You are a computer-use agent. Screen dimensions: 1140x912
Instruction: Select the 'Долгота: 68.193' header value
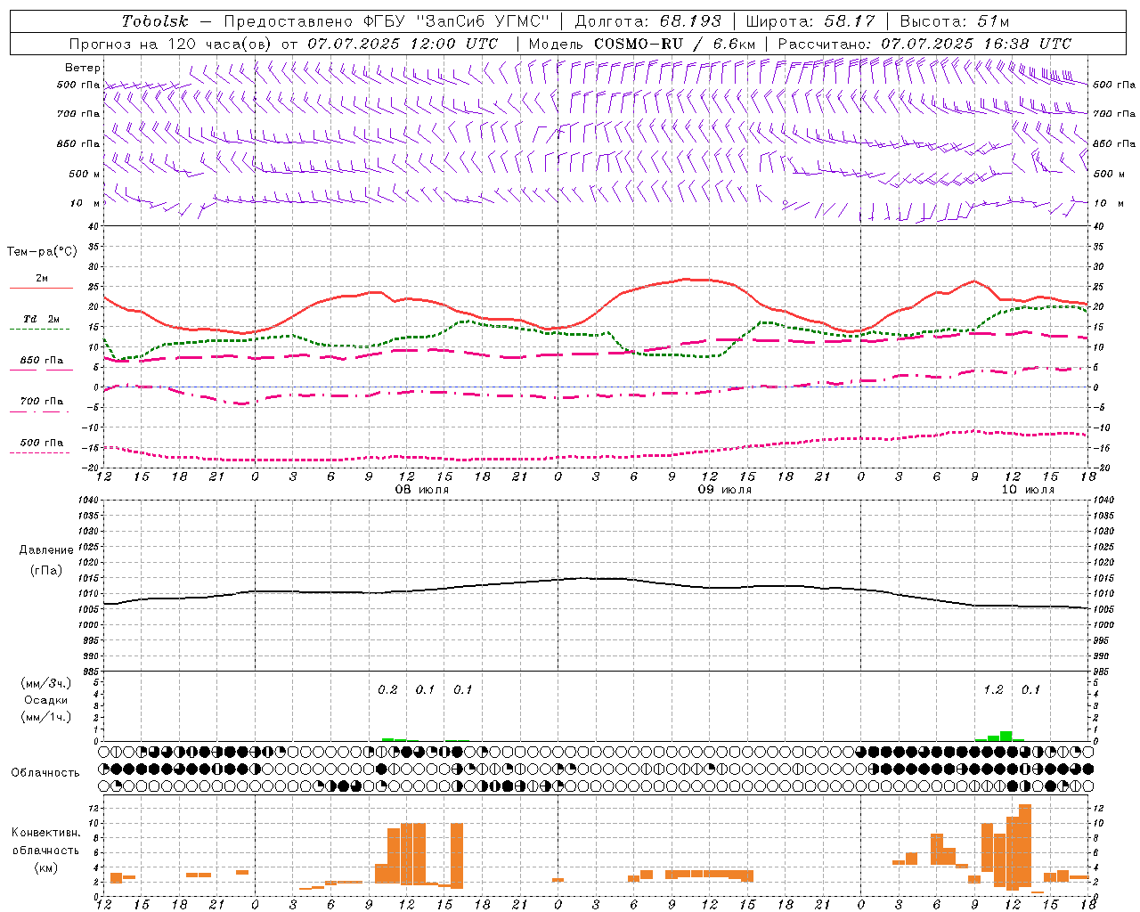click(647, 21)
